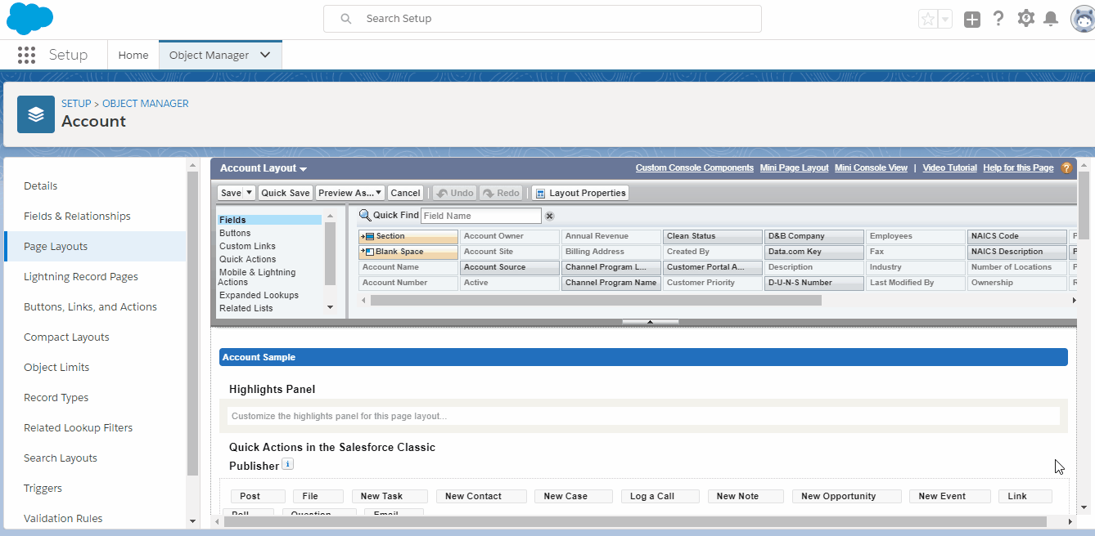Click the OBJECT MANAGER breadcrumb link
The image size is (1095, 536).
pyautogui.click(x=146, y=104)
